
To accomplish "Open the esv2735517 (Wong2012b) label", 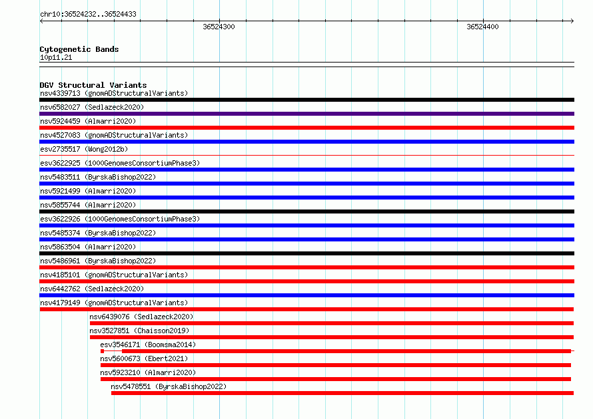I will click(84, 149).
